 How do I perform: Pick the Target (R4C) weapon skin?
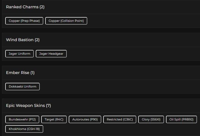point(54,119)
